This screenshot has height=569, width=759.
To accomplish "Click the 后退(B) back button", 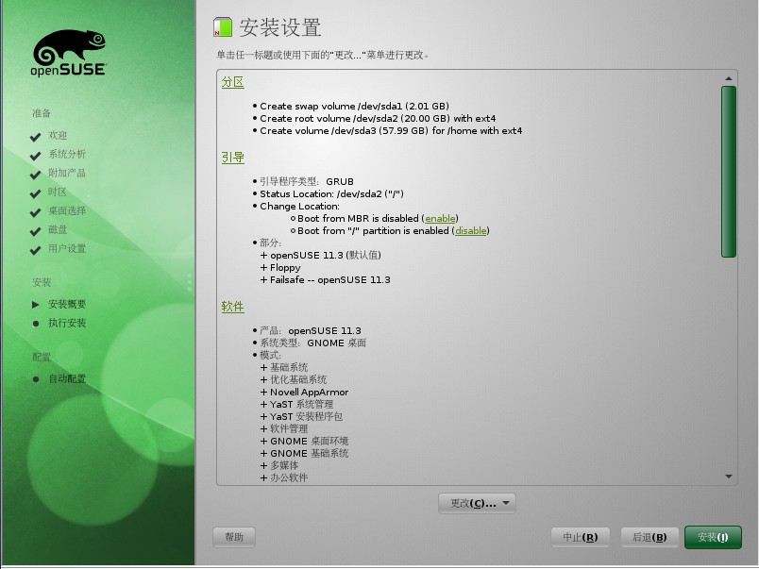I will click(649, 537).
